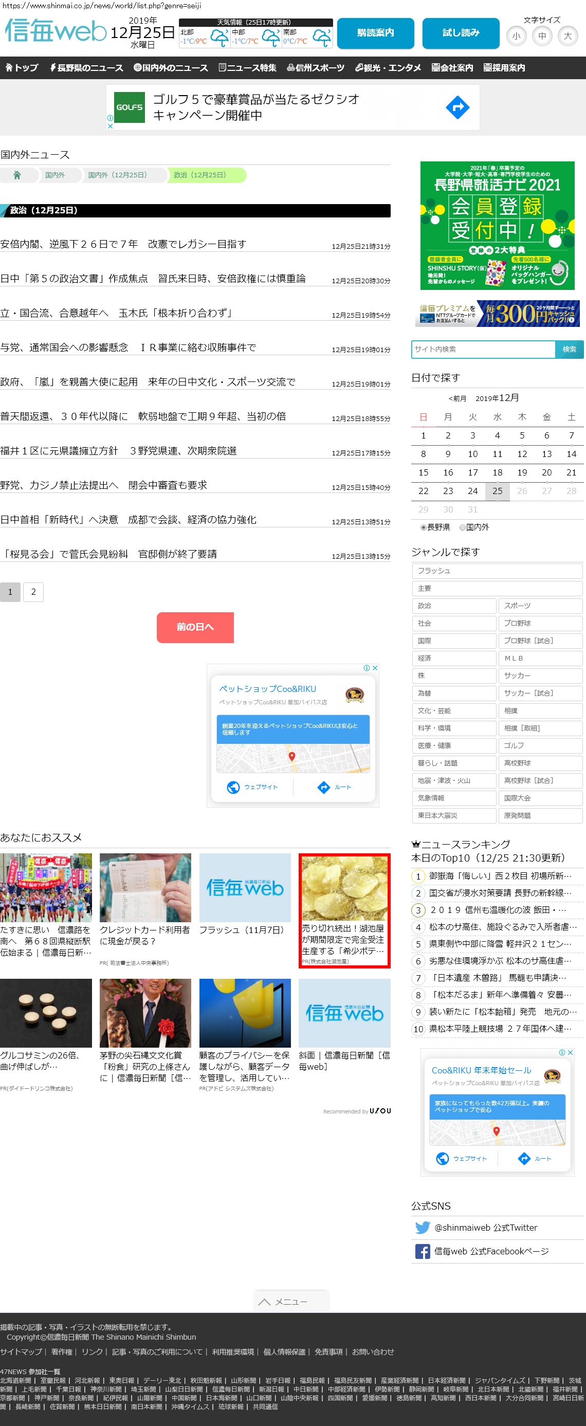
Task: Click the Twitter bird icon
Action: click(x=422, y=1227)
